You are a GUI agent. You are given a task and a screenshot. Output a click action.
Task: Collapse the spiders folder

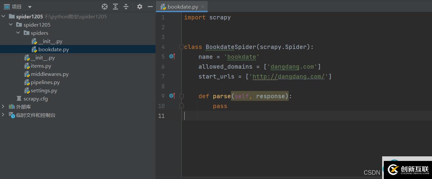18,33
